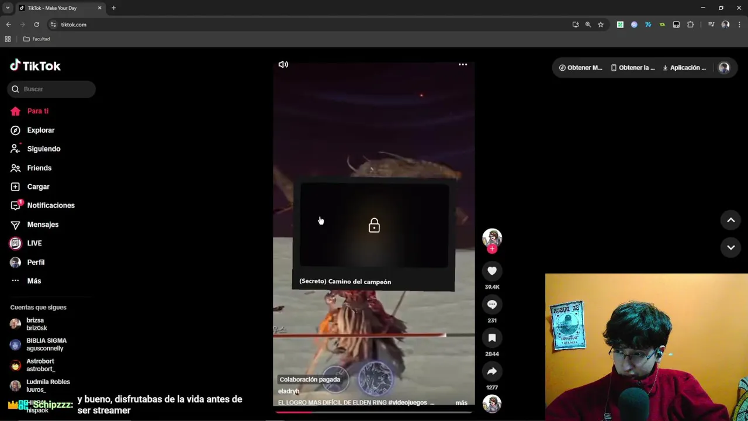Open the TikTok profile avatar menu
The image size is (748, 421).
point(724,68)
